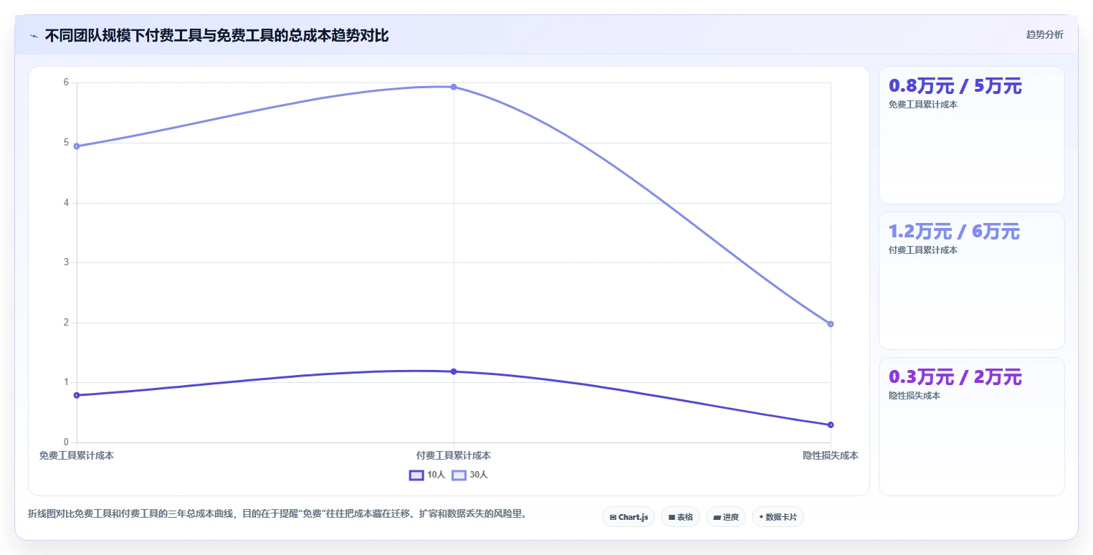
Task: Click the lightning icon beside the chart title
Action: click(x=34, y=35)
